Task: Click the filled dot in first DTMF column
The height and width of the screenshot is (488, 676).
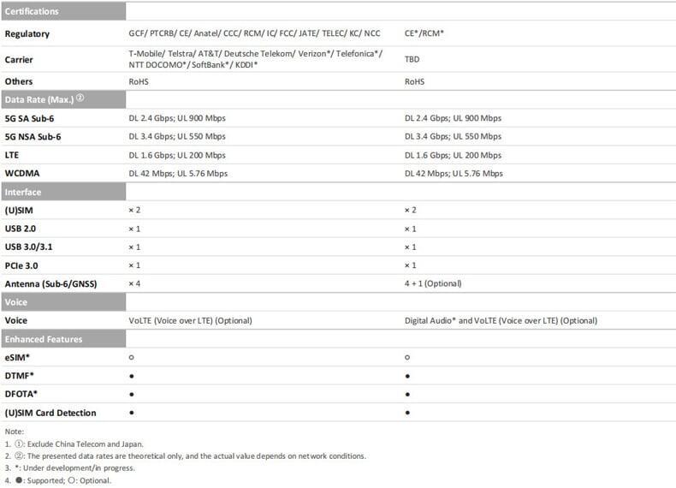Action: [x=132, y=376]
